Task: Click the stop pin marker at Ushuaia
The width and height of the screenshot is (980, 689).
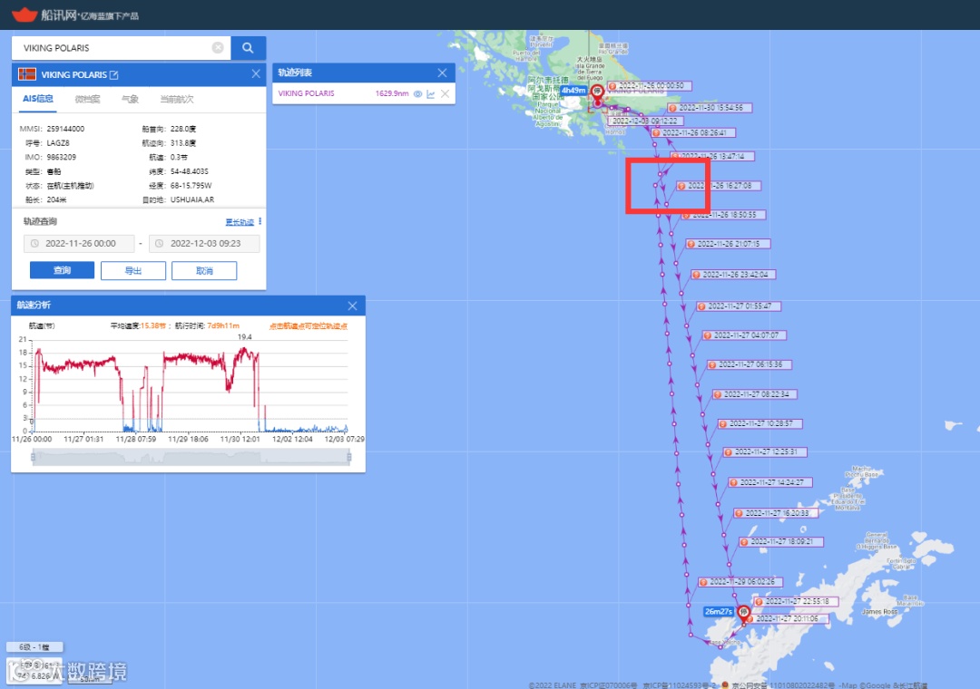Action: point(597,92)
